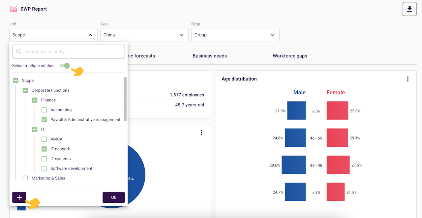Focus the Search for an entity field
The height and width of the screenshot is (218, 422).
click(x=69, y=52)
